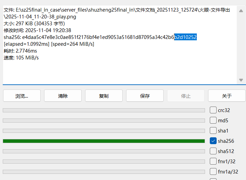Enable the crc32 checkbox
Viewport: 246px width, 180px height.
213,110
